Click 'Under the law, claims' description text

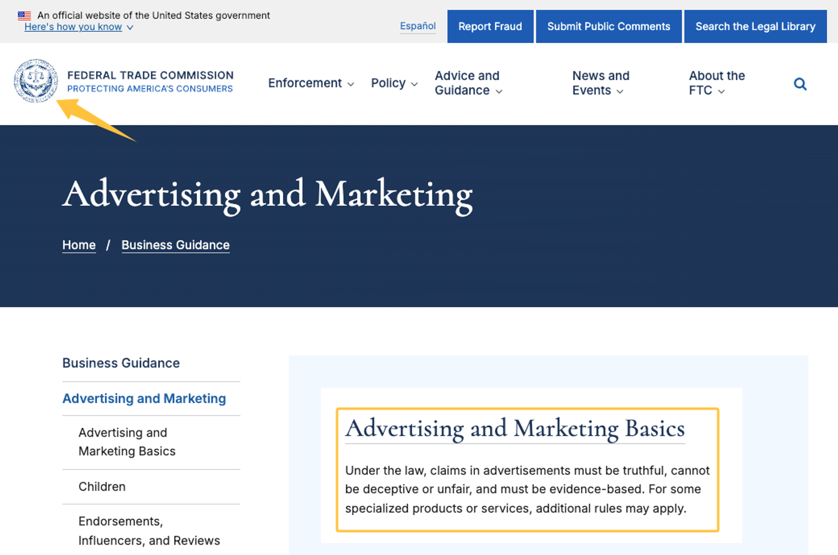click(x=527, y=489)
